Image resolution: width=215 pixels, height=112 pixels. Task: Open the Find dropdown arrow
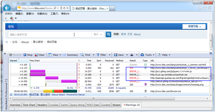pyautogui.click(x=93, y=55)
